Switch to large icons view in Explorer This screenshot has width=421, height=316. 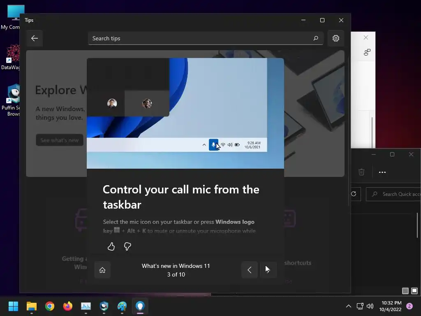coord(414,291)
